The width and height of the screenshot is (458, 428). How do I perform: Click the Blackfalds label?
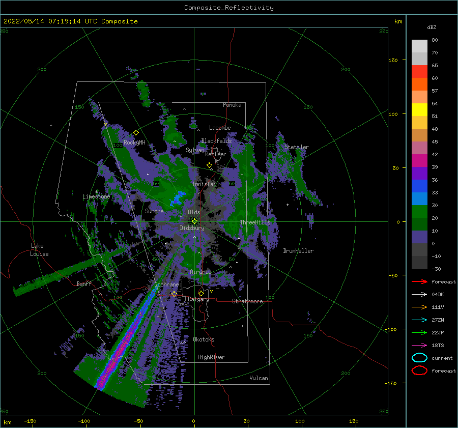(216, 141)
